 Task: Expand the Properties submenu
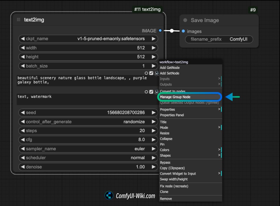pos(191,109)
